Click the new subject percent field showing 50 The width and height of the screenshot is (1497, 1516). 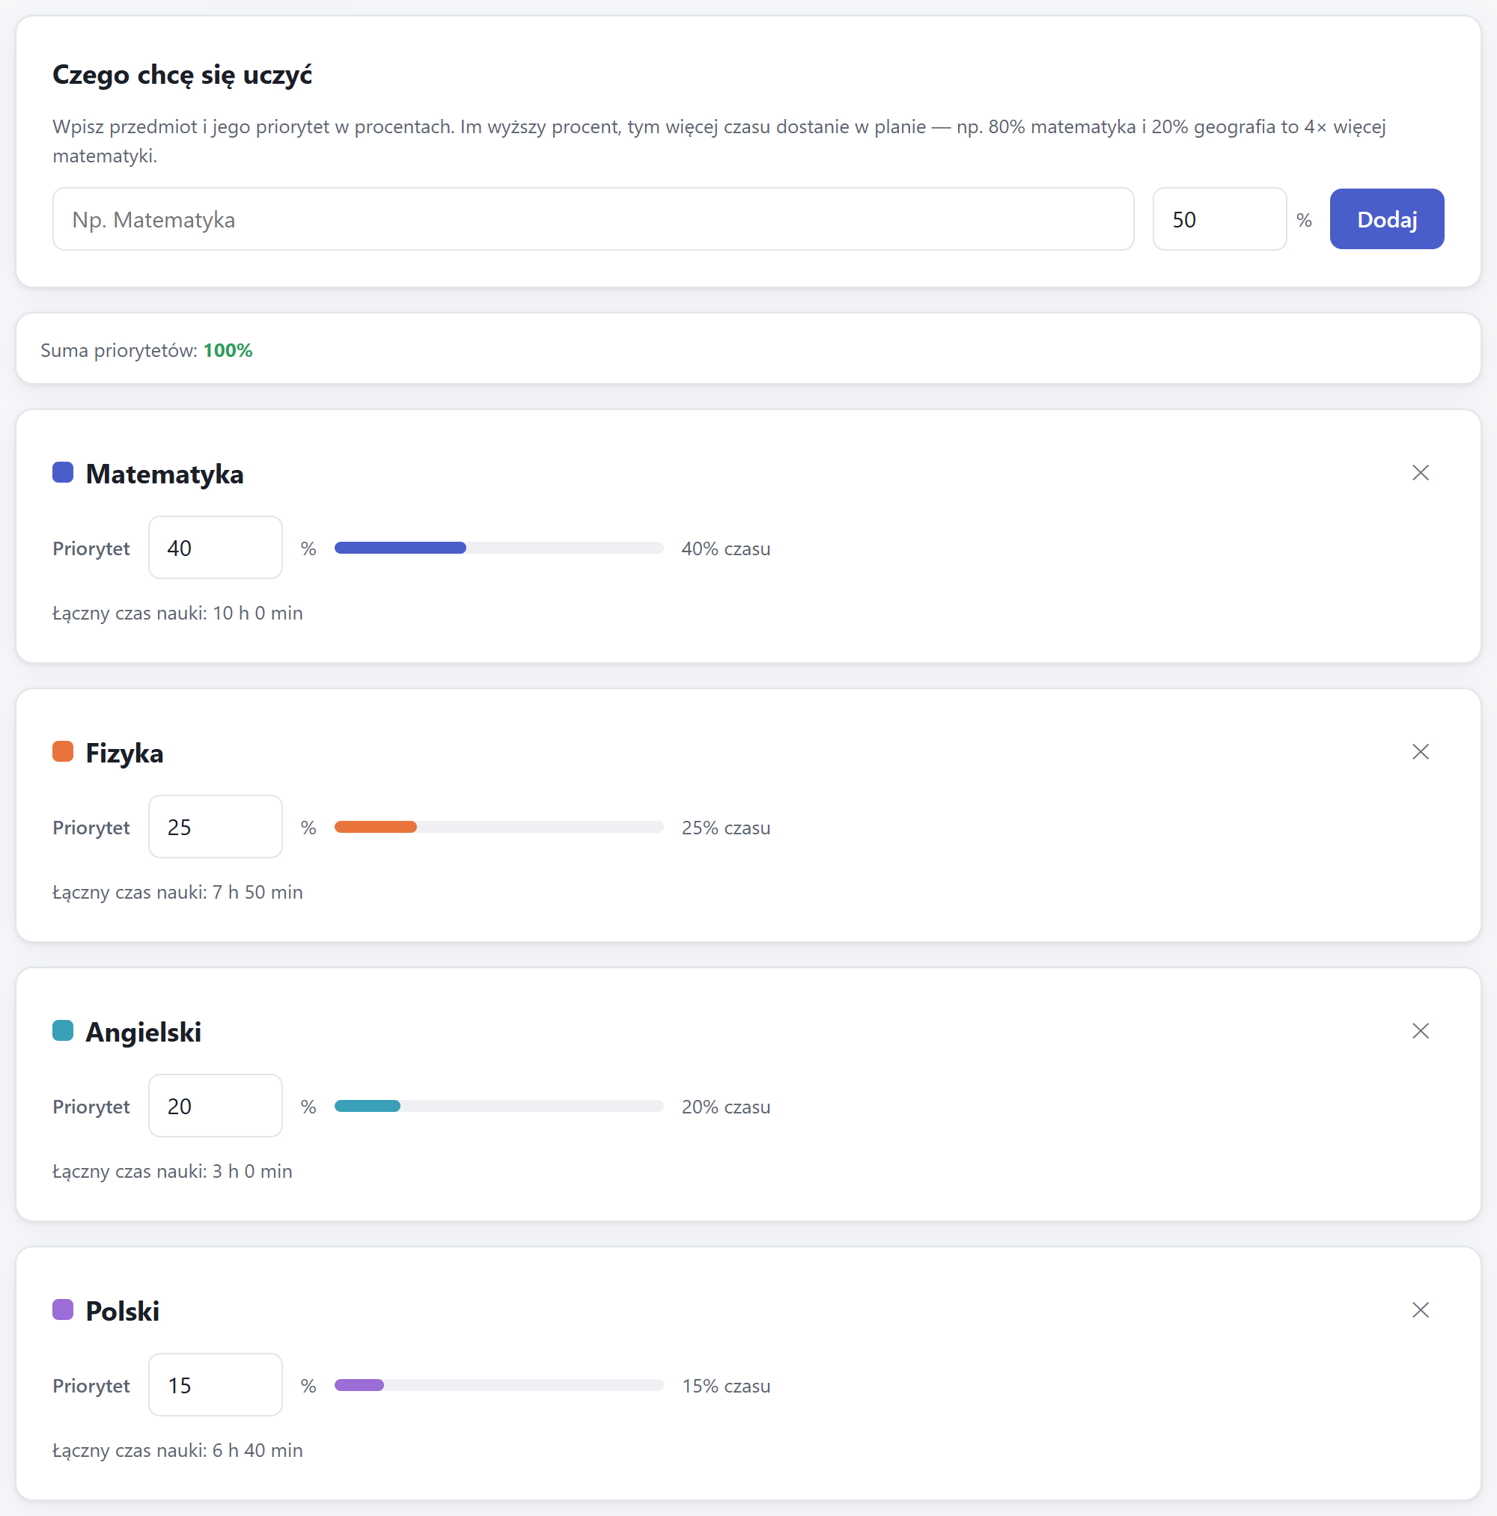coord(1219,219)
